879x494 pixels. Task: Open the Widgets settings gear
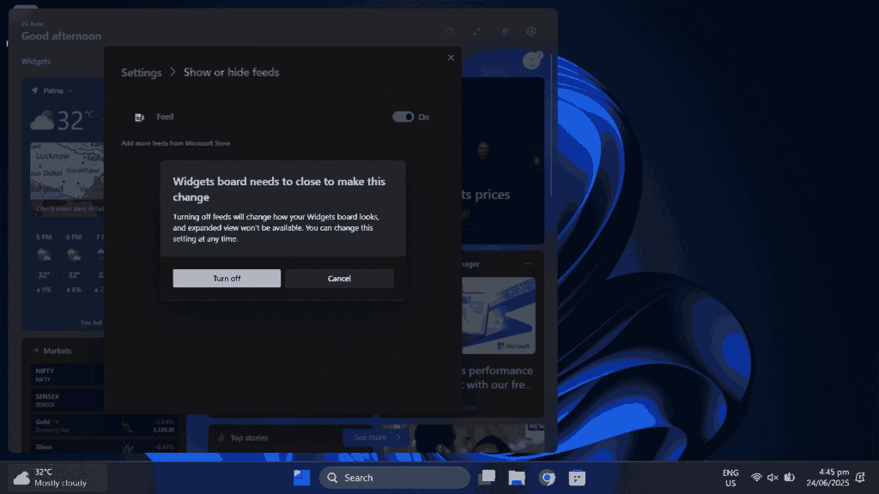coord(531,32)
